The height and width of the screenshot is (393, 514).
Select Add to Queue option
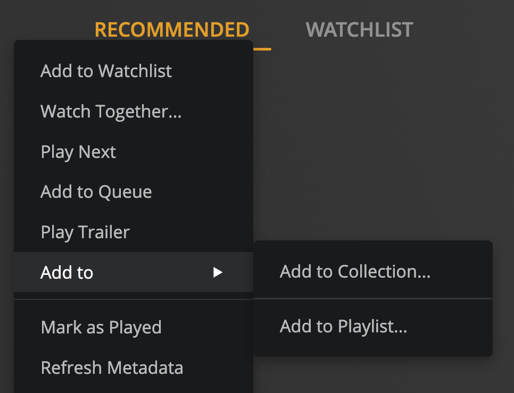tap(134, 192)
